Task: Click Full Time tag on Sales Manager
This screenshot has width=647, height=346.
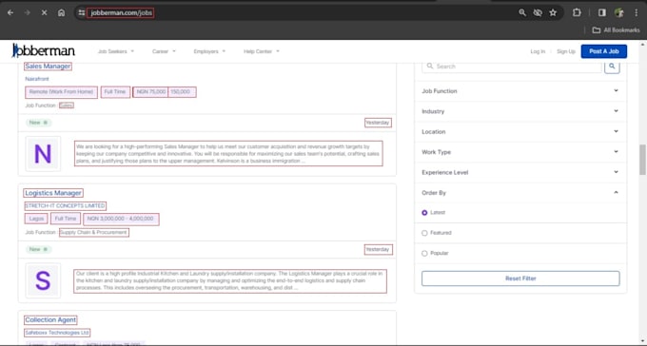Action: pos(115,92)
